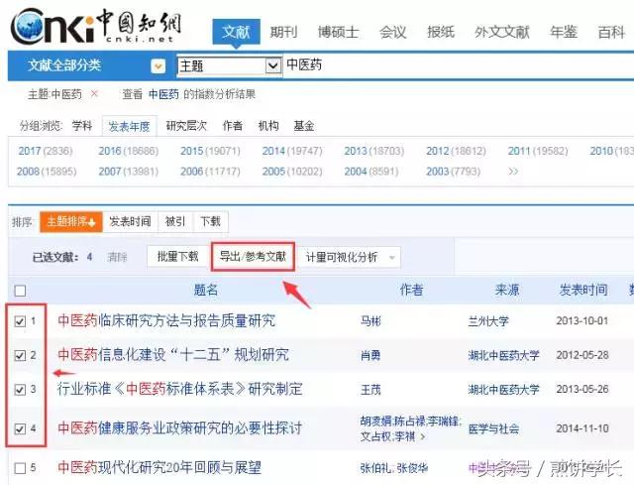The width and height of the screenshot is (634, 485).
Task: Open article 中医药信息化建设“十二五”规划研究
Action: [173, 355]
